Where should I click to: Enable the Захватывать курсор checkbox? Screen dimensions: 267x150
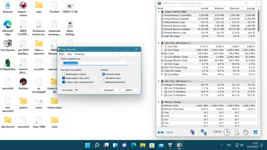click(63, 74)
